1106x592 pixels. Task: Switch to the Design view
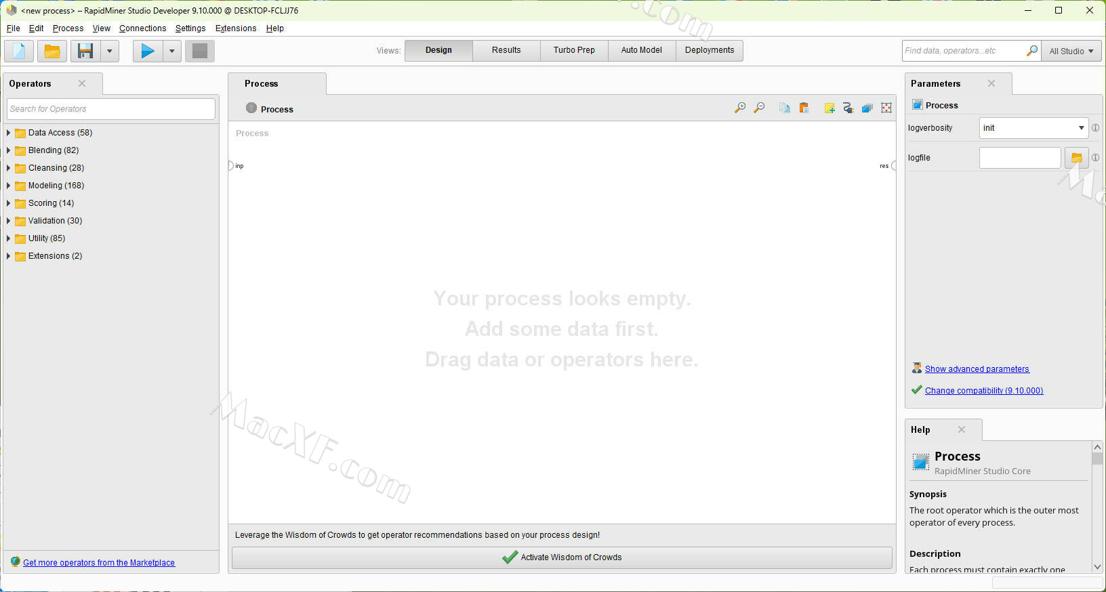pos(438,50)
